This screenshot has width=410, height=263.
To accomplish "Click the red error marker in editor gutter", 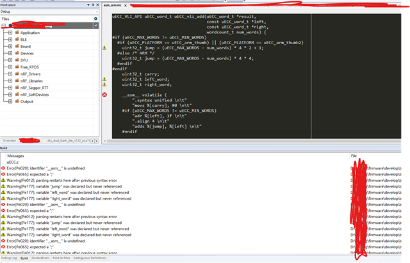I will (x=104, y=95).
